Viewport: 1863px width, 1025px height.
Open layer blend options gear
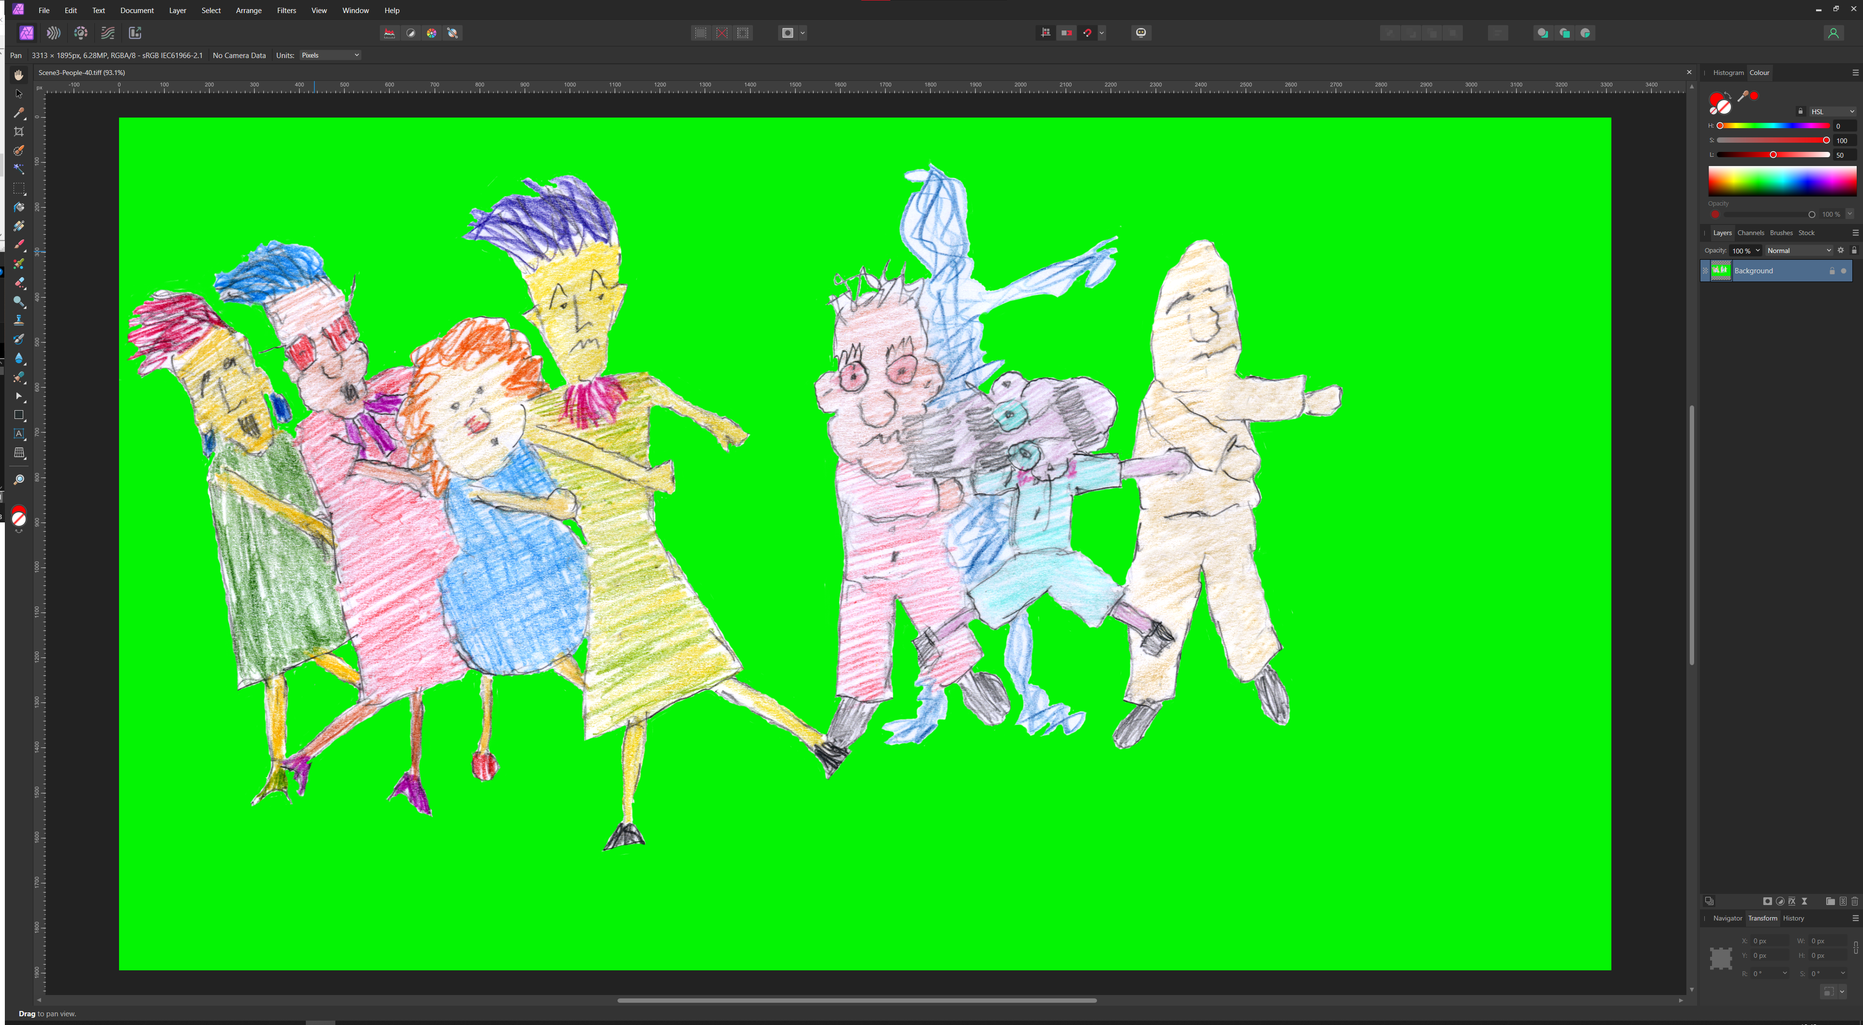click(x=1841, y=250)
